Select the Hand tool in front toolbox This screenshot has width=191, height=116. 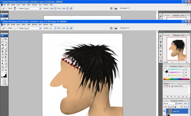3,70
